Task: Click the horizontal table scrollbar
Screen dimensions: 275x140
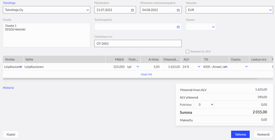Action: click(x=130, y=79)
